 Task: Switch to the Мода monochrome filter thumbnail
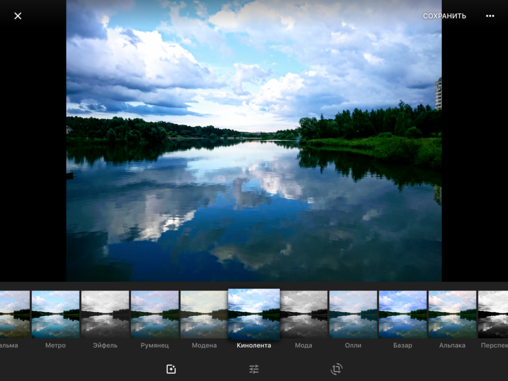click(304, 315)
